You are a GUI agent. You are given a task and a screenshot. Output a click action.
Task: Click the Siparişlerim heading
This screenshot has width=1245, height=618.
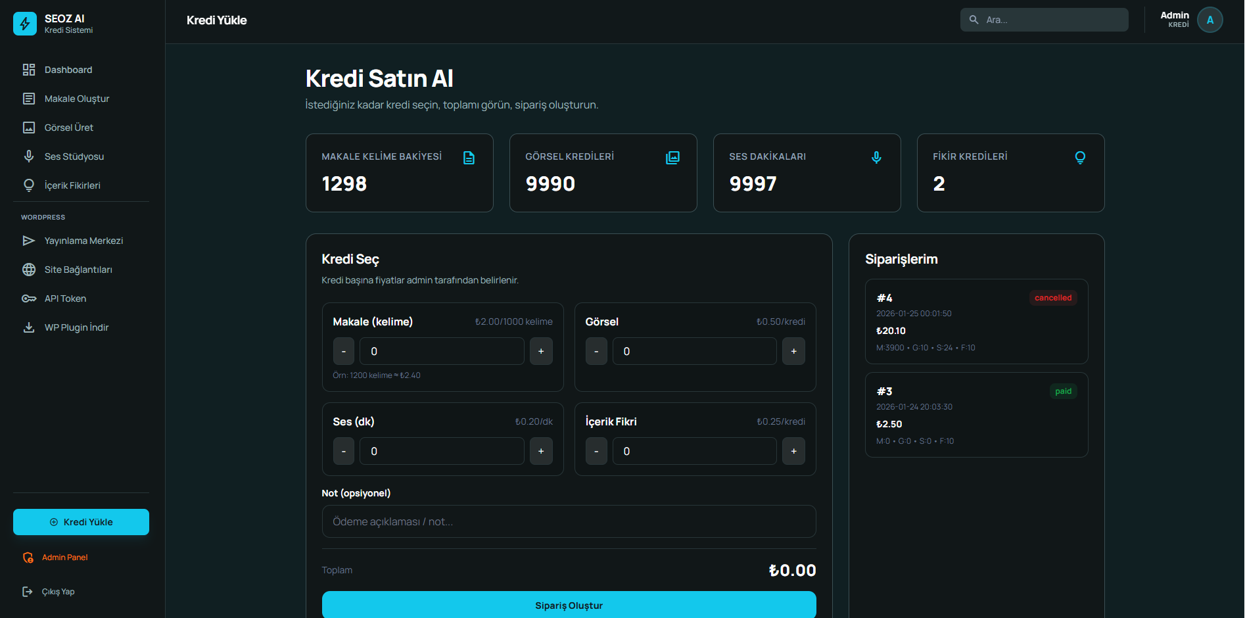(901, 259)
